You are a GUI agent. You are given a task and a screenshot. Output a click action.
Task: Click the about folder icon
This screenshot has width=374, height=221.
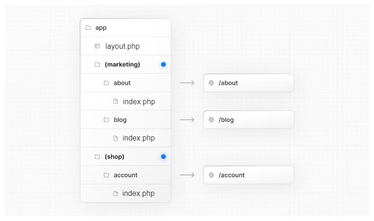click(106, 83)
